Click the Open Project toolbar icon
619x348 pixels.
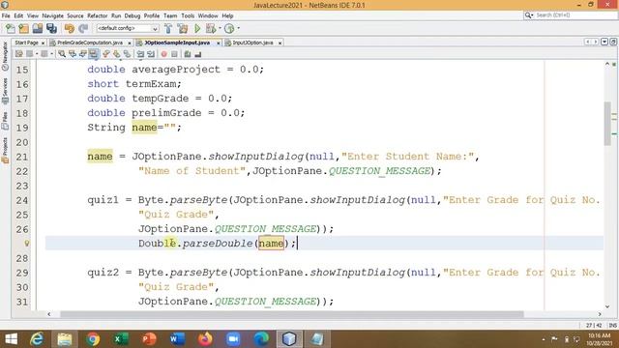tap(38, 28)
